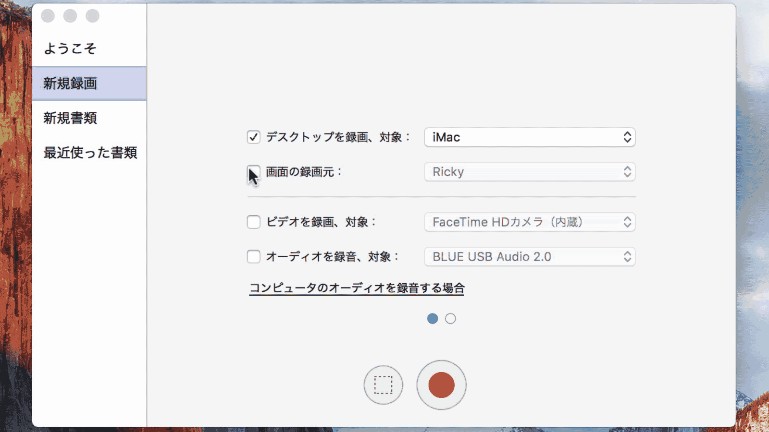Start recording with the red record button

coord(441,385)
